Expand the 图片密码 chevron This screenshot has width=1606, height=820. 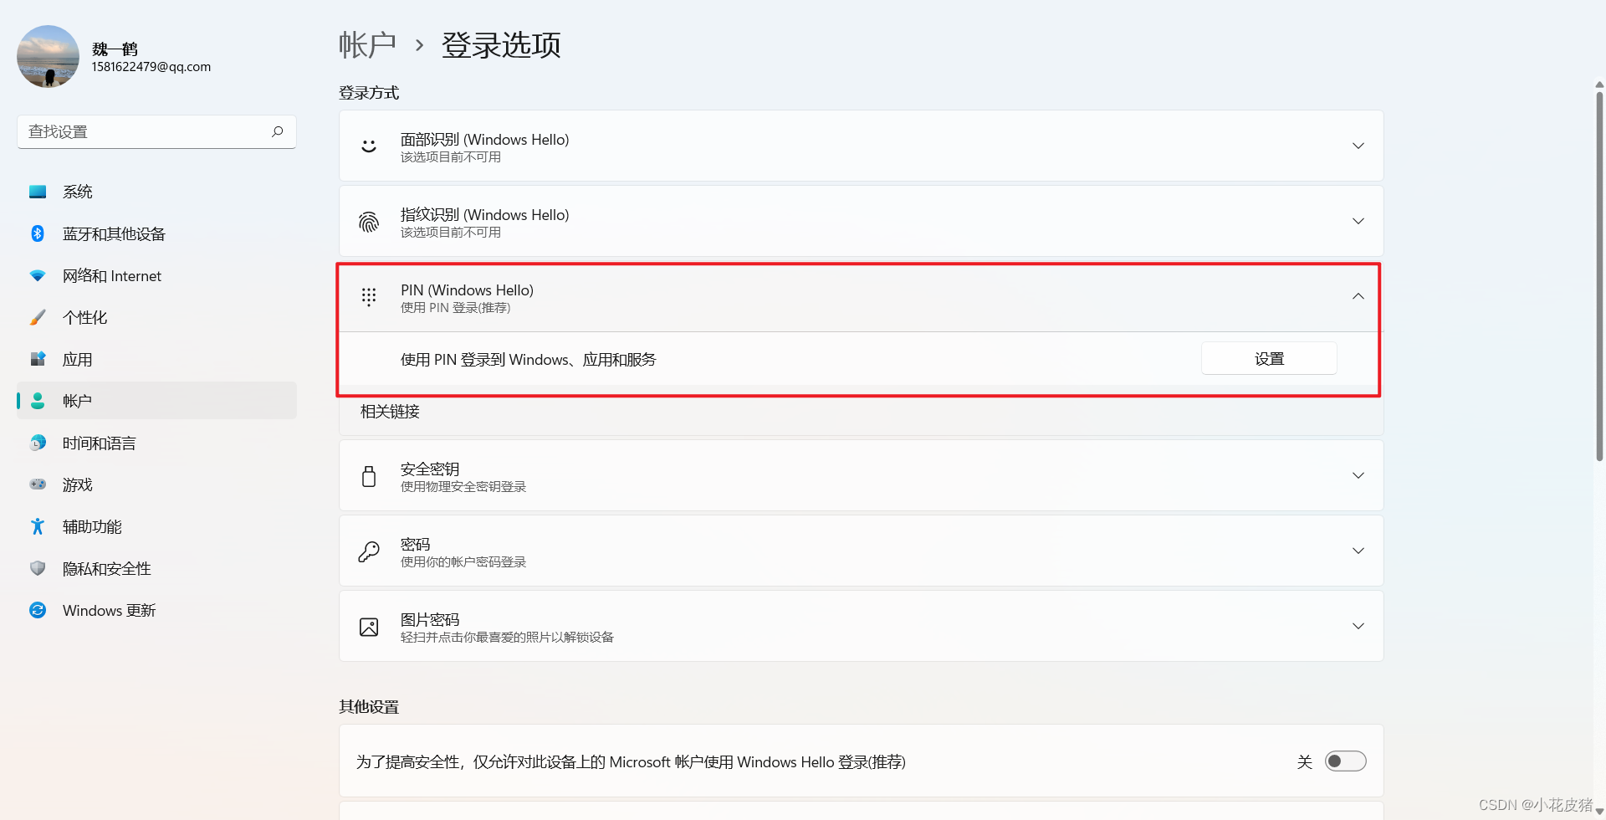pyautogui.click(x=1358, y=626)
